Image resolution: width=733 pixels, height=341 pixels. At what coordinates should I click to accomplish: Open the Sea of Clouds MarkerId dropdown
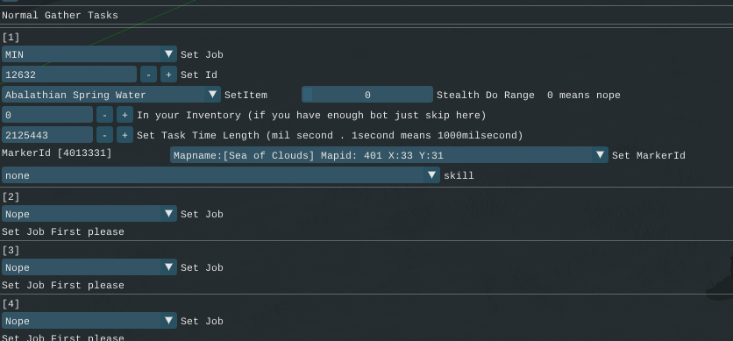point(389,155)
